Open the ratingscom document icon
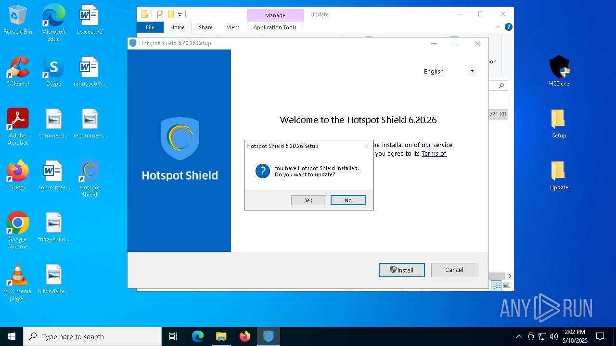The image size is (616, 346). 90,72
